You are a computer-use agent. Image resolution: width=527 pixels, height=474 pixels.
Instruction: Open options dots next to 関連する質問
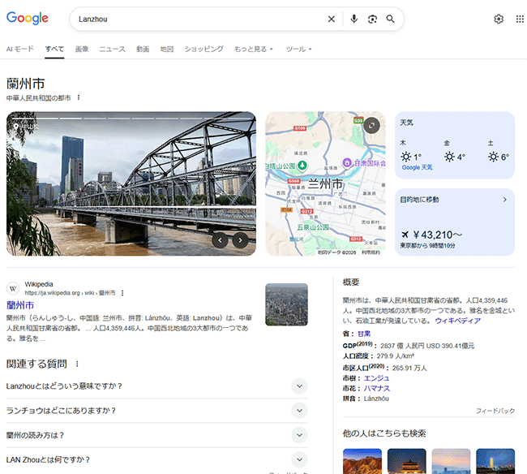click(77, 364)
